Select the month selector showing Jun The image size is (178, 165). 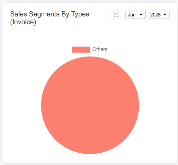pos(135,15)
